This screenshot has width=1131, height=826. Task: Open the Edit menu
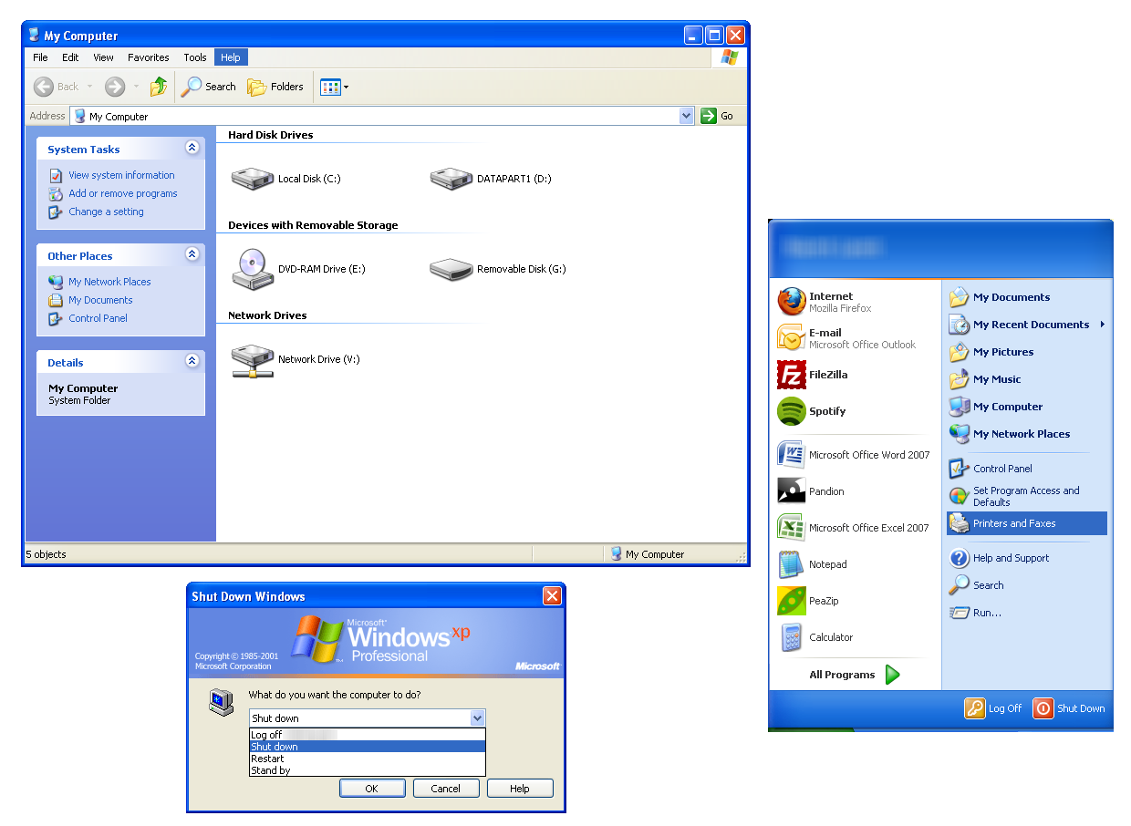coord(70,57)
